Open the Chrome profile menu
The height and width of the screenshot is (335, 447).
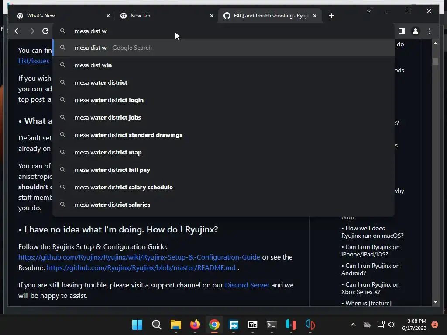416,31
